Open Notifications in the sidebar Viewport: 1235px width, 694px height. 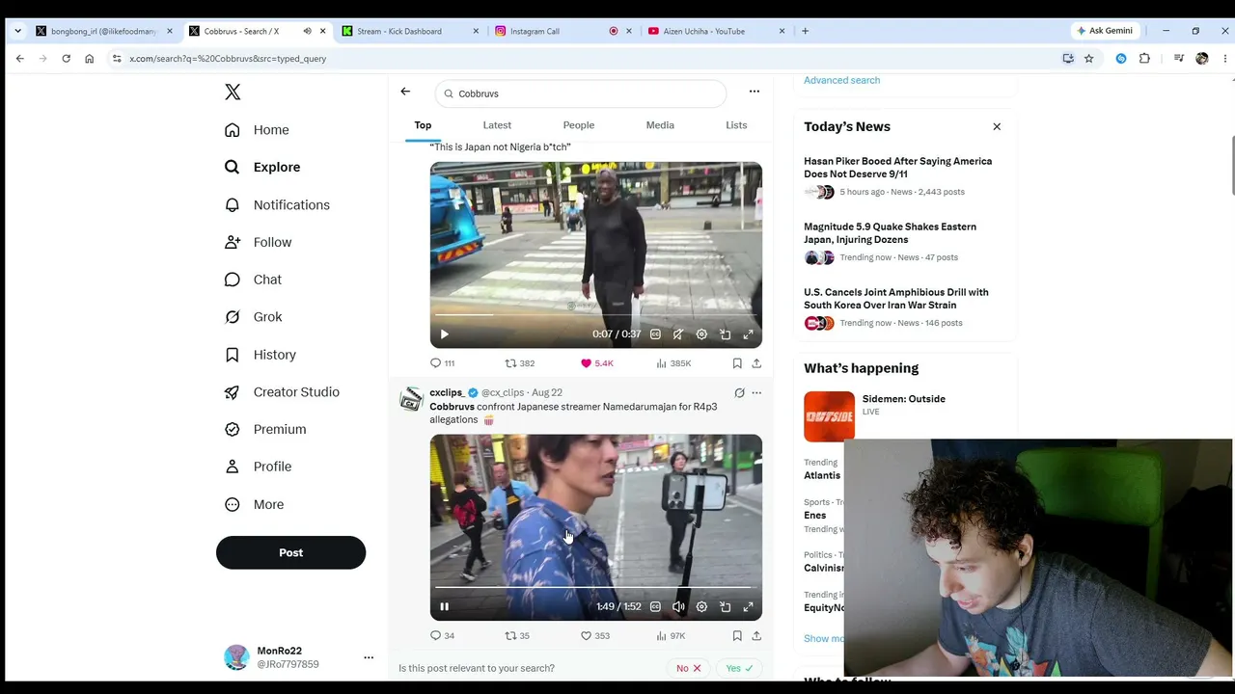point(277,205)
